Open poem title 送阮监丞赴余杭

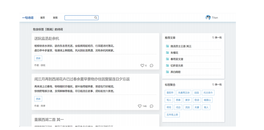tap(47, 39)
